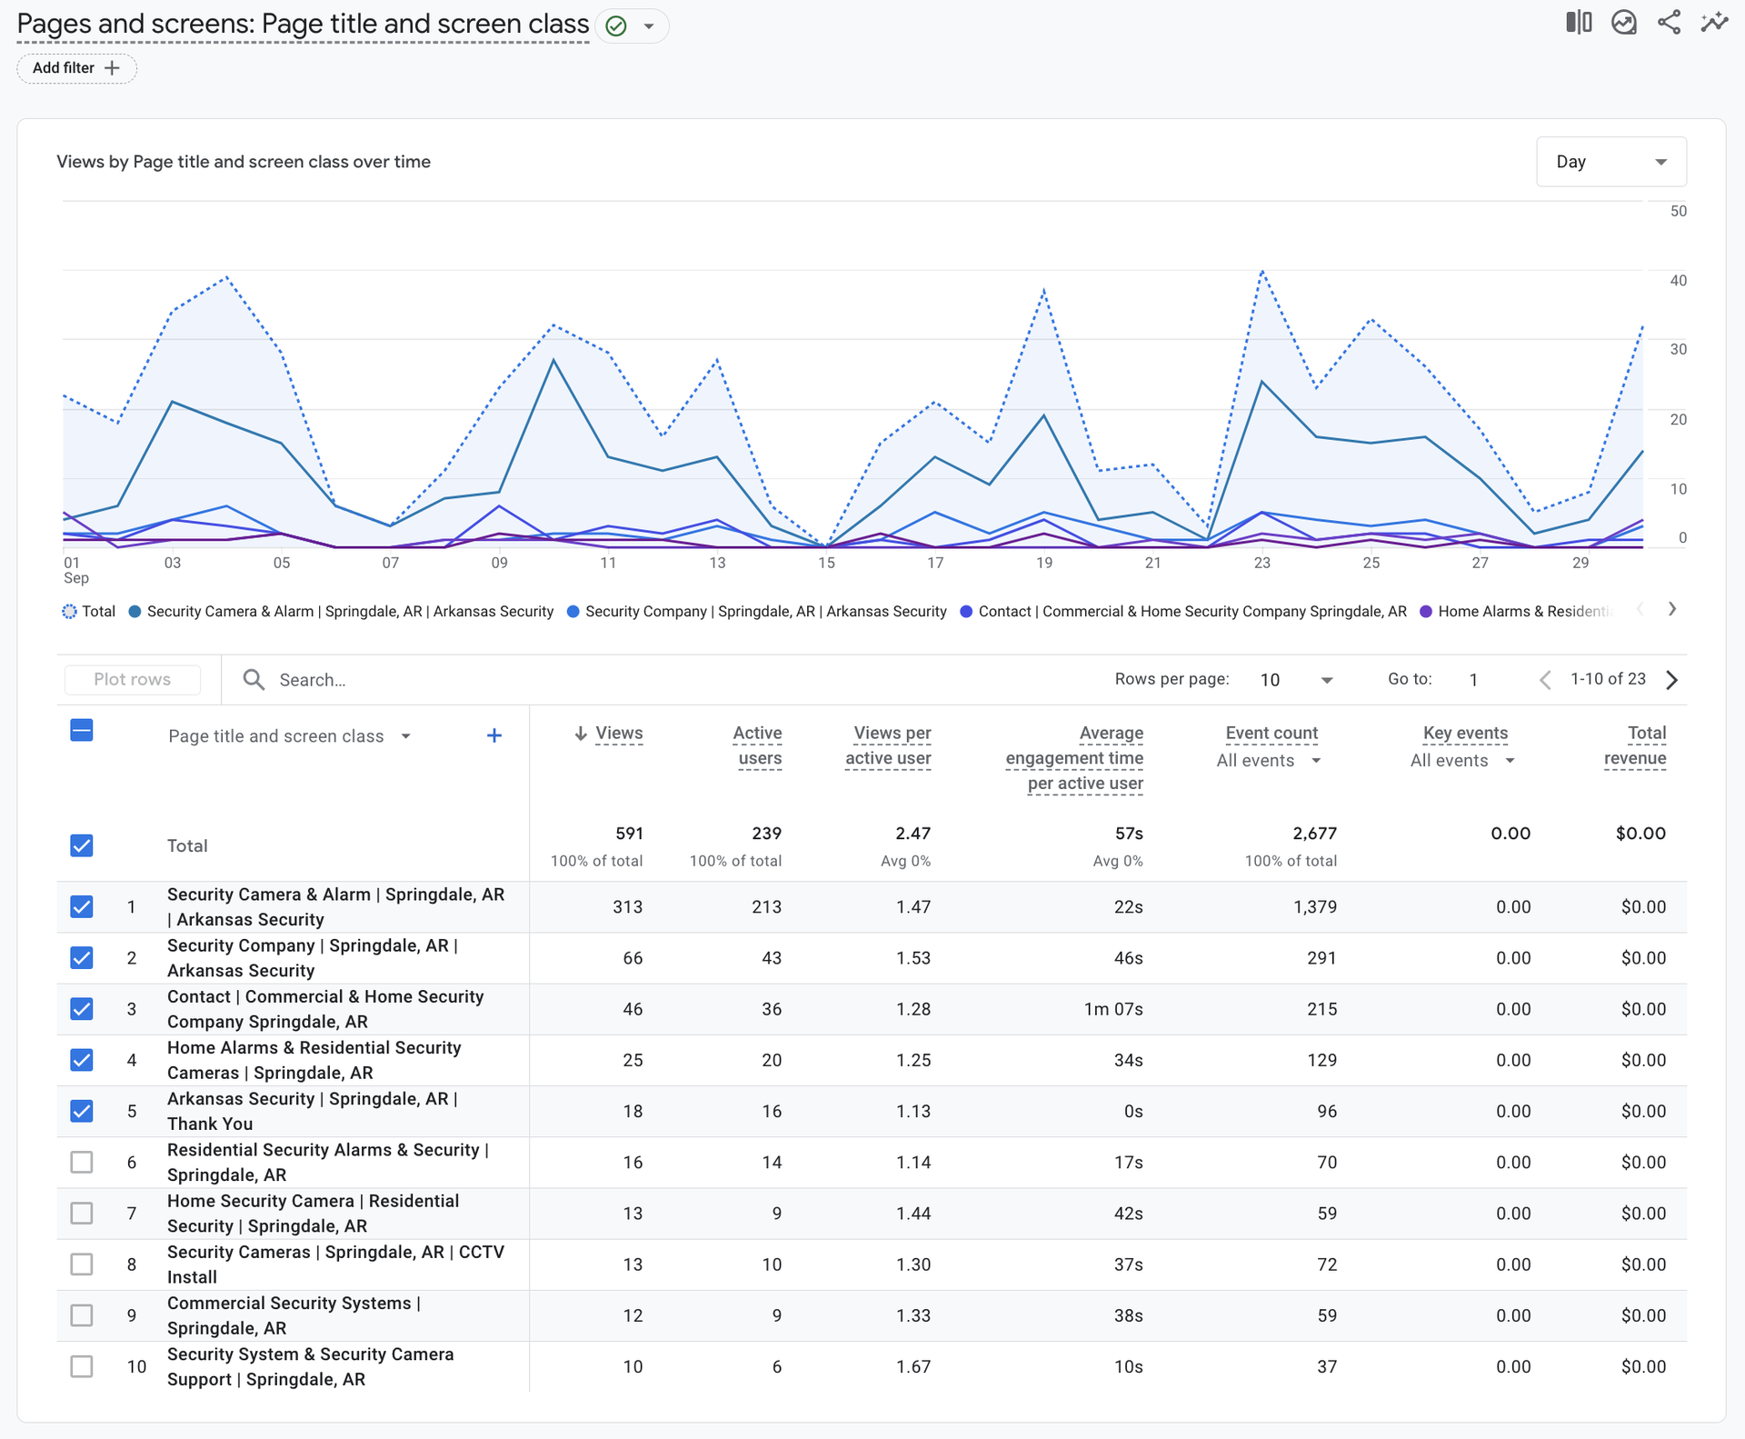Click the Insights trend circle icon

[1624, 23]
